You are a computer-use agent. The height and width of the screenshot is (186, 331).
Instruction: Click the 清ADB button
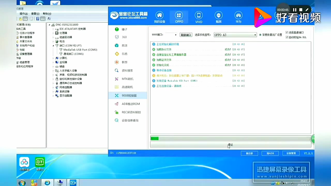[270, 153]
